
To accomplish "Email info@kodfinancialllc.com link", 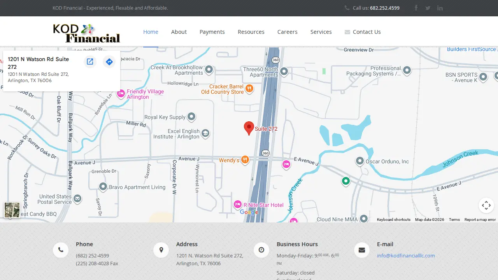I will click(406, 255).
